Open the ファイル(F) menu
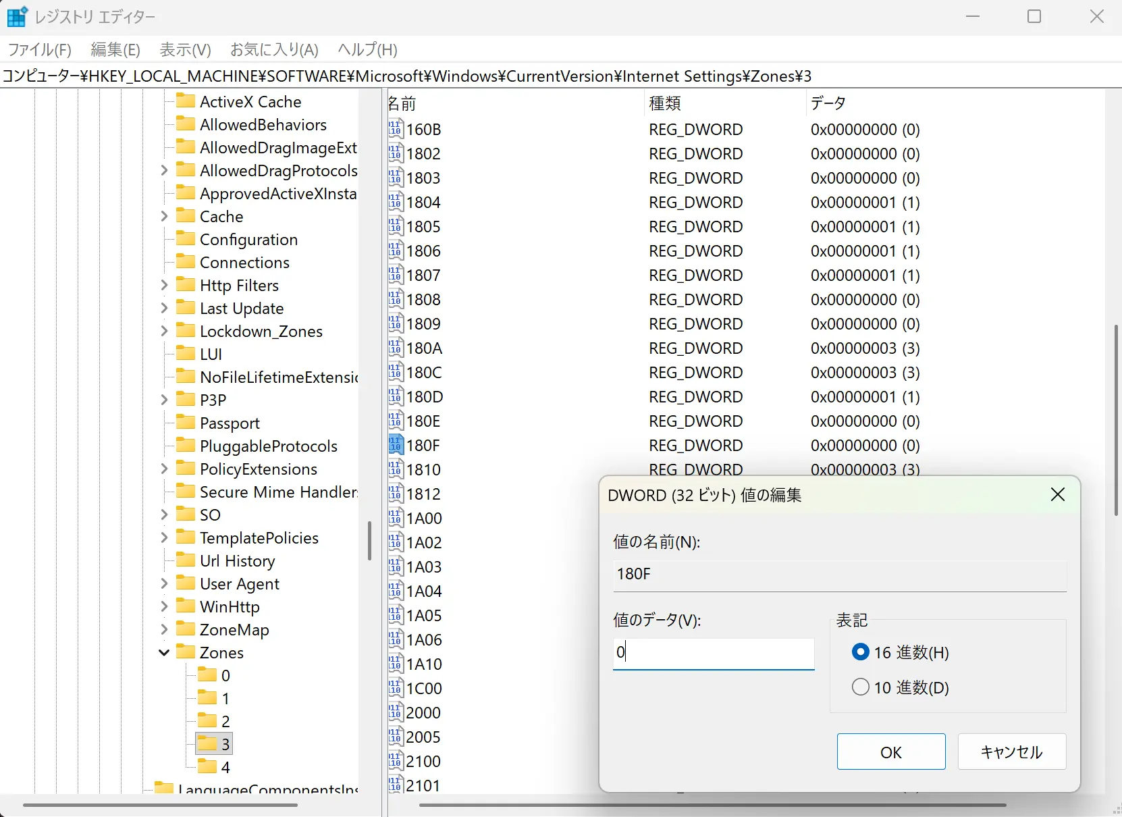1122x817 pixels. point(40,49)
